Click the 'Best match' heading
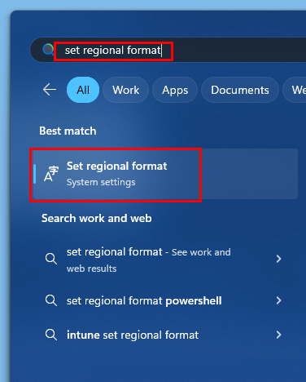This screenshot has height=382, width=306. point(68,131)
